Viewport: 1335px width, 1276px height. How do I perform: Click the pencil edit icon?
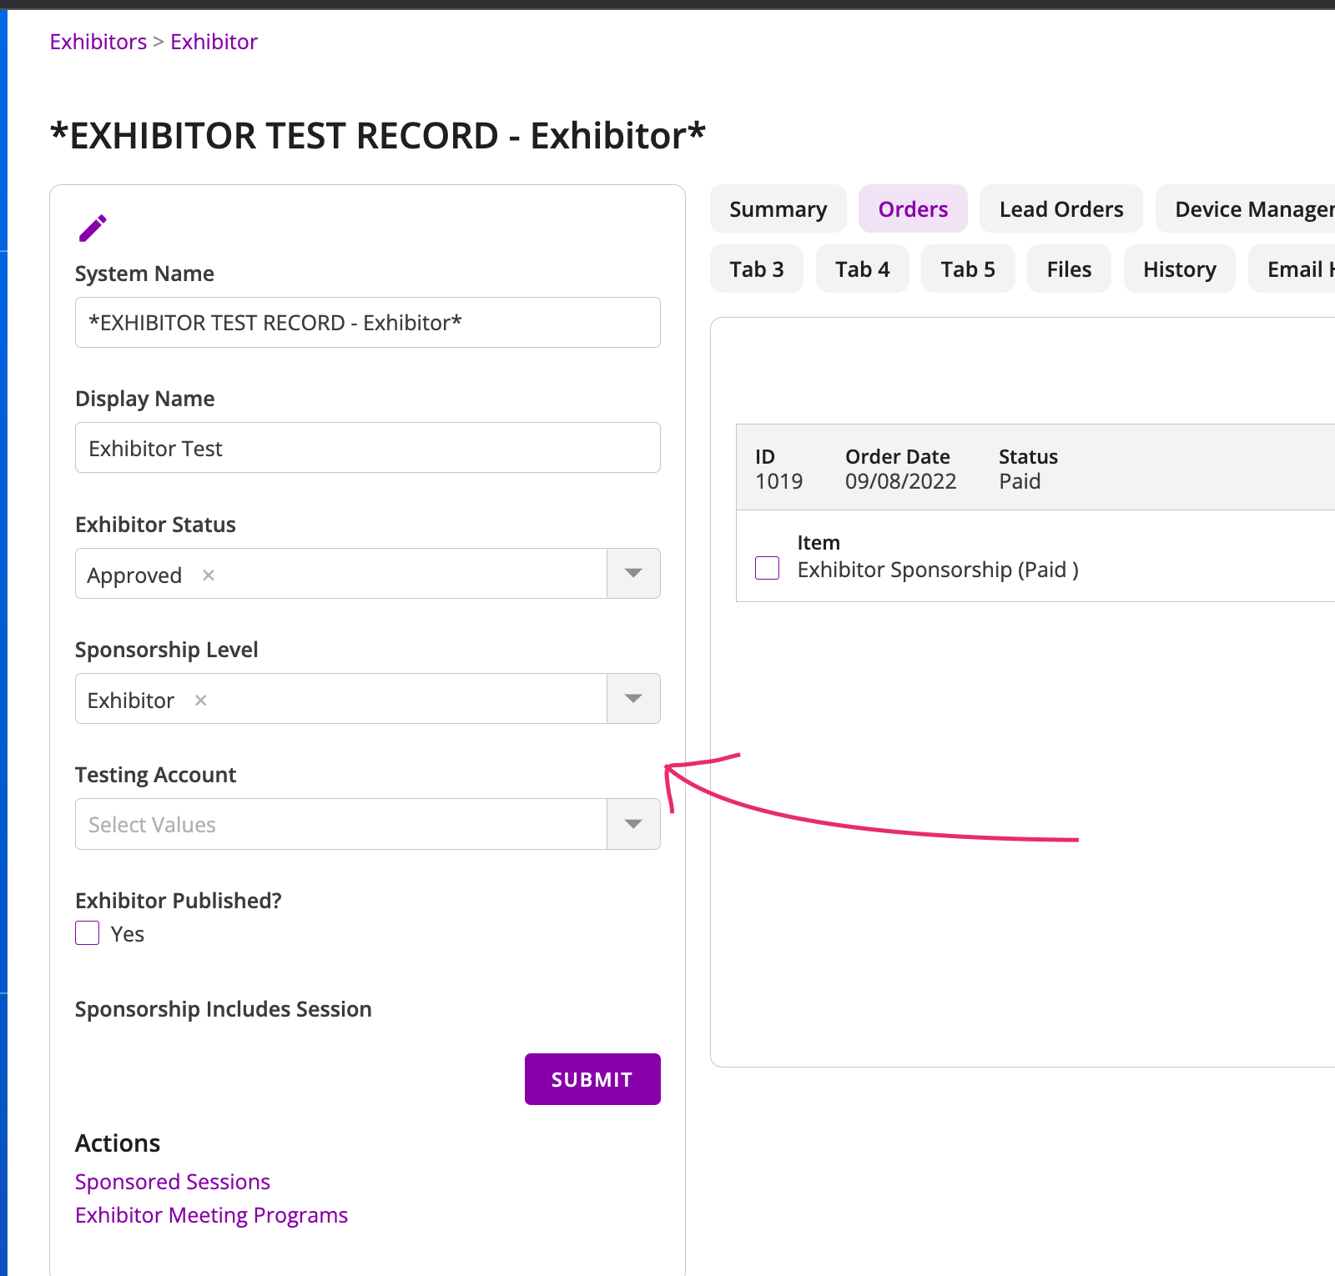[x=93, y=228]
